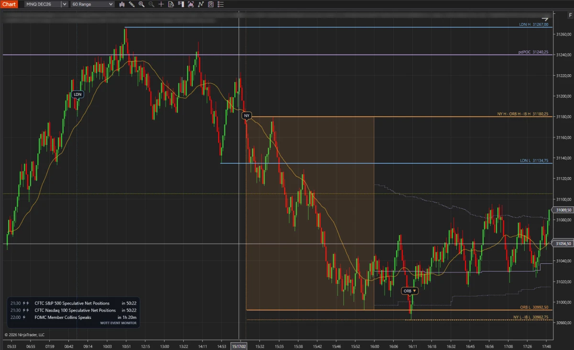Toggle the Chart Trader panel icon
This screenshot has width=574, height=350.
(181, 4)
